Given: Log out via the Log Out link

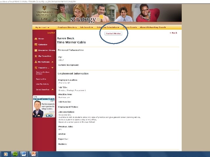Looking at the screenshot, I should coord(51,33).
